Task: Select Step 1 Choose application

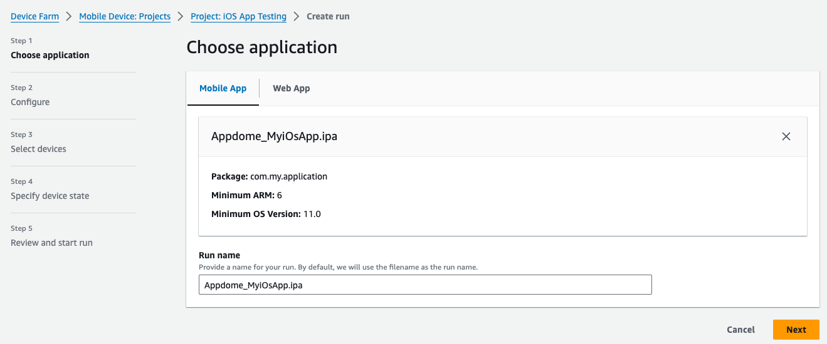Action: click(50, 55)
